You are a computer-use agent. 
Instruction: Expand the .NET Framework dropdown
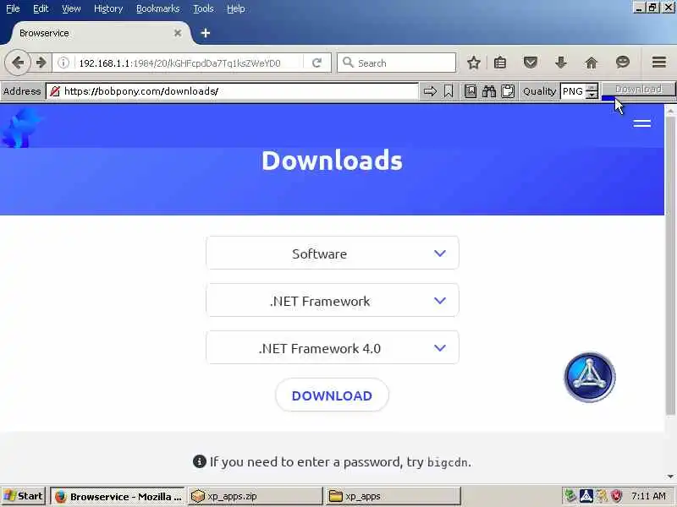point(333,301)
